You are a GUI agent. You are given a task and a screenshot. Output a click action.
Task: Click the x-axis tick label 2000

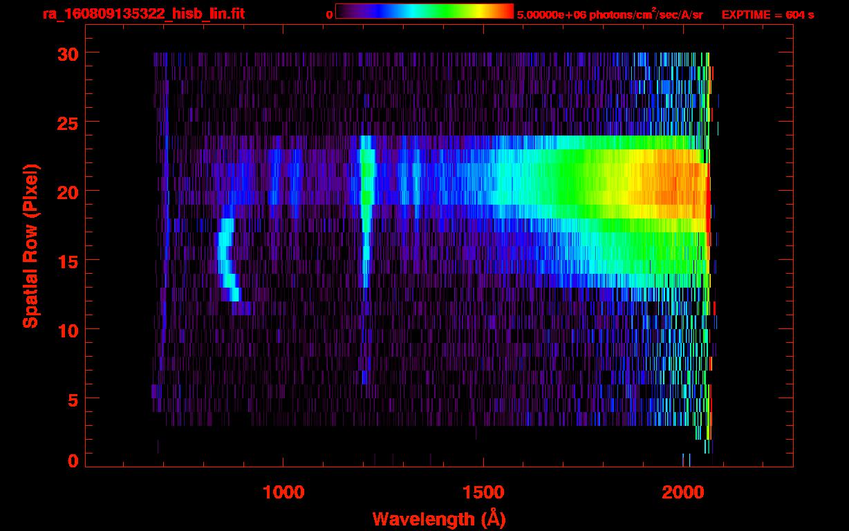(x=683, y=492)
